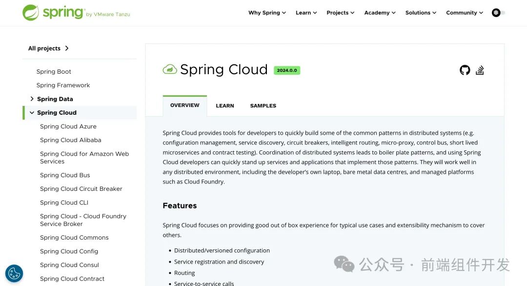527x286 pixels.
Task: Click the 2024.0.0 version badge
Action: click(287, 70)
